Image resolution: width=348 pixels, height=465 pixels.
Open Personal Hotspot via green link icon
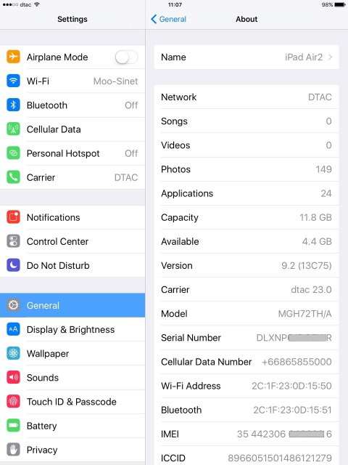coord(13,153)
